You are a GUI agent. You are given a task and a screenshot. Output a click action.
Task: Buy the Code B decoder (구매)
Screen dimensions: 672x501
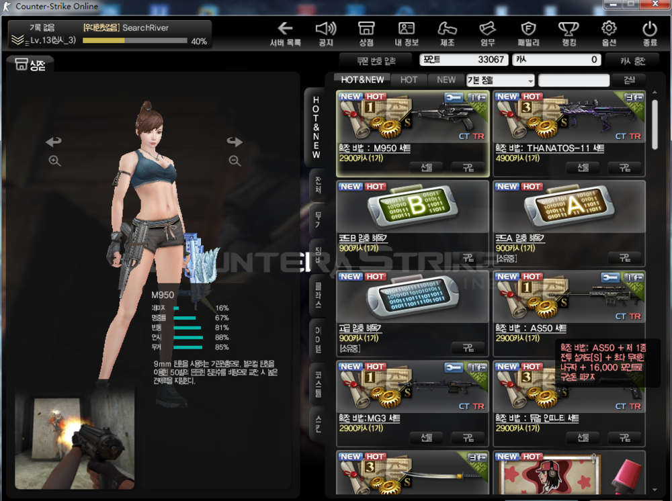pyautogui.click(x=468, y=258)
